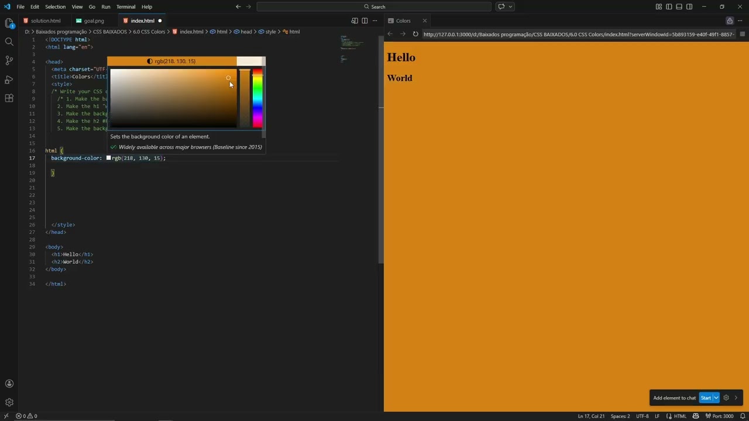This screenshot has height=421, width=749.
Task: Toggle the Primary Side Bar layout button
Action: click(669, 7)
